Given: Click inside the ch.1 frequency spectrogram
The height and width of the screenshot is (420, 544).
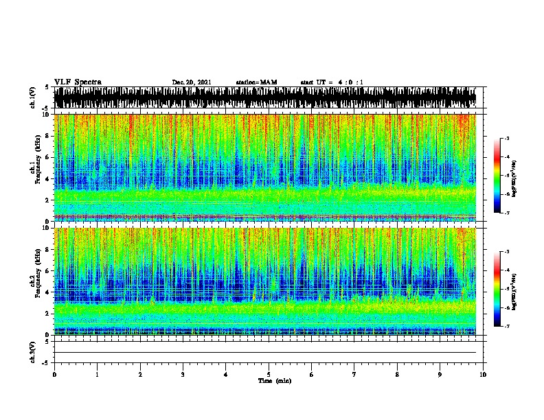Looking at the screenshot, I should pyautogui.click(x=265, y=167).
